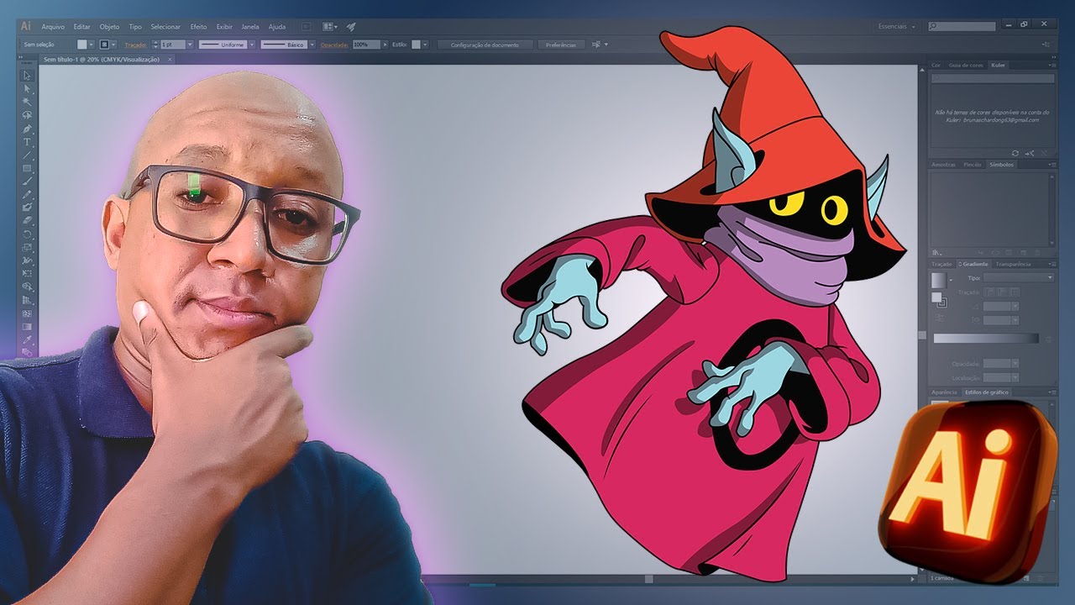
Task: Open the stroke color dropdown arrow
Action: coord(114,45)
